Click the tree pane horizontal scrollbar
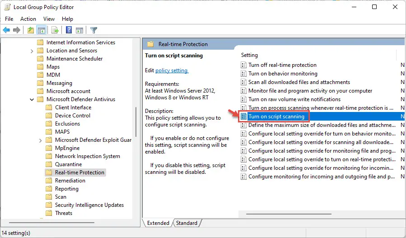The image size is (406, 238). pyautogui.click(x=52, y=223)
